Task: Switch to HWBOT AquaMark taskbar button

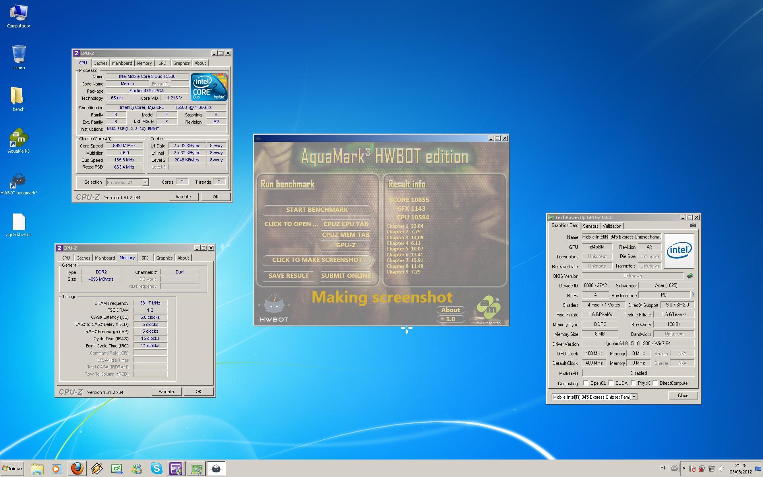Action: point(216,469)
